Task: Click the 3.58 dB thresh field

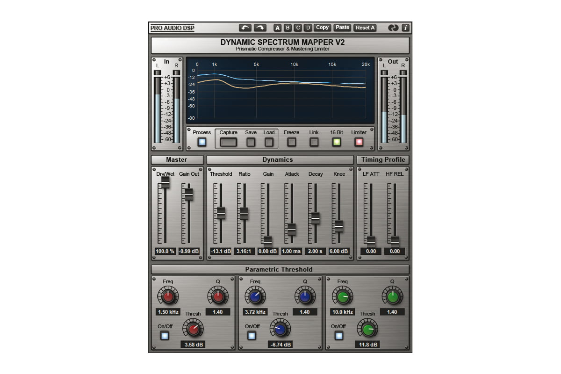Action: pyautogui.click(x=193, y=345)
